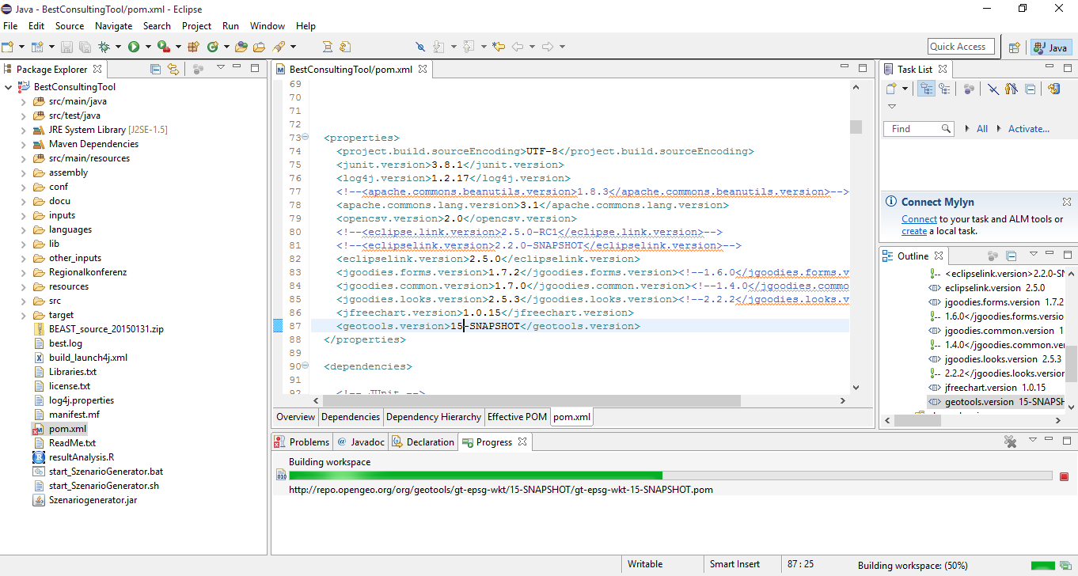Click the create local task link

click(x=914, y=231)
